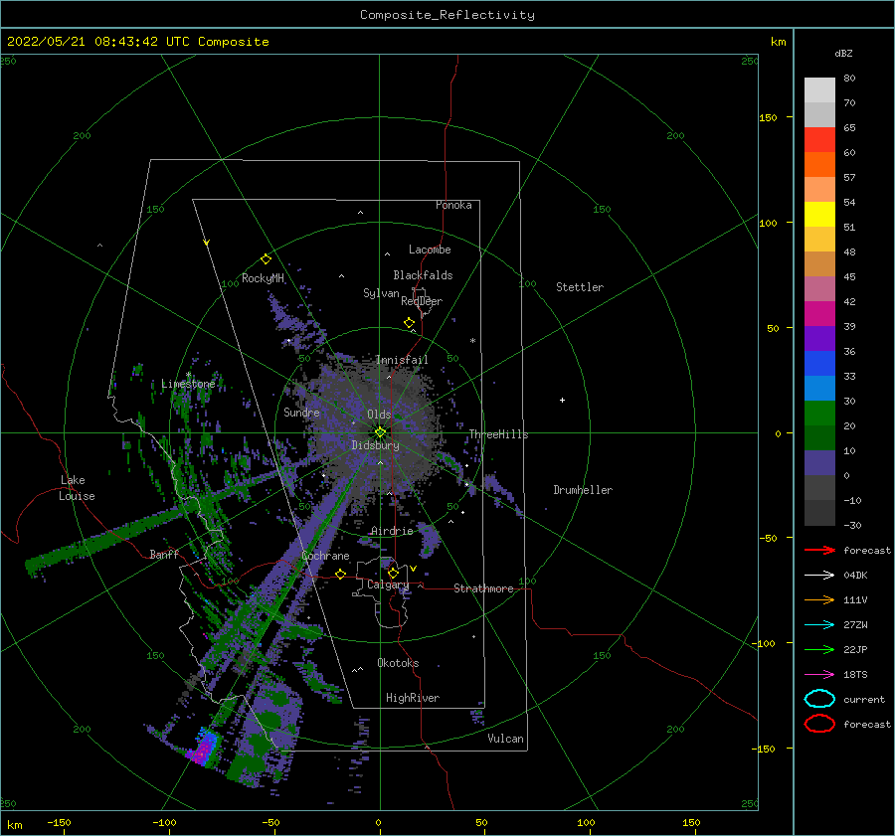Select the 65 dBZ red color swatch

tap(819, 140)
